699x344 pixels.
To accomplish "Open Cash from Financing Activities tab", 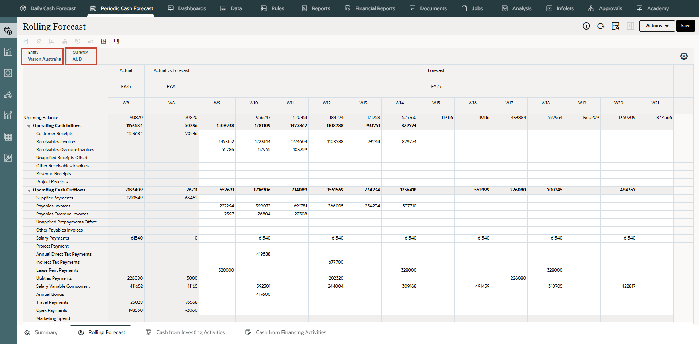I will [x=286, y=332].
